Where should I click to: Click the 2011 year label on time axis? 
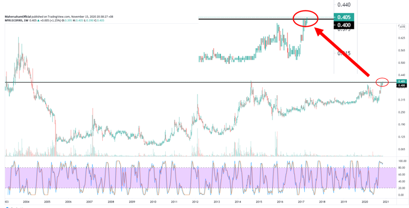174,202
